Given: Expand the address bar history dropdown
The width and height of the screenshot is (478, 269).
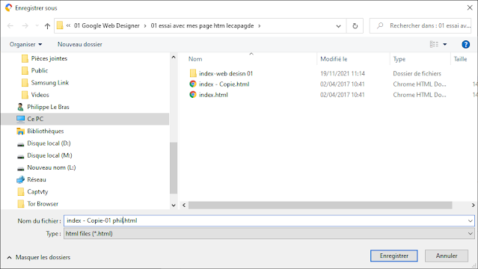Looking at the screenshot, I should pos(338,26).
